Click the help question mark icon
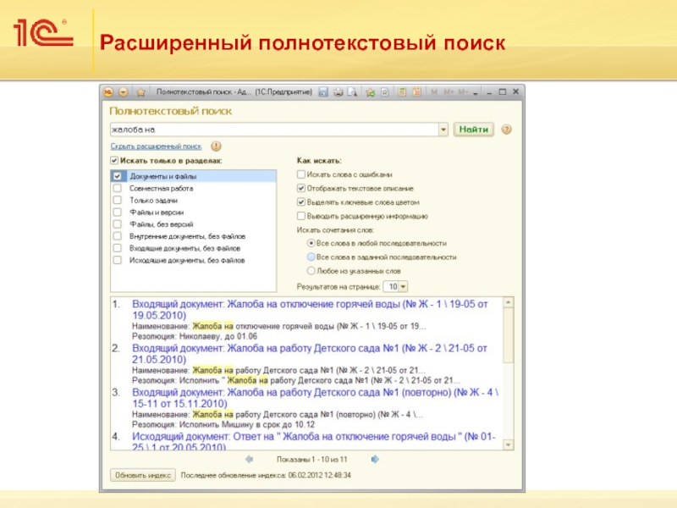The image size is (677, 508). 507,130
